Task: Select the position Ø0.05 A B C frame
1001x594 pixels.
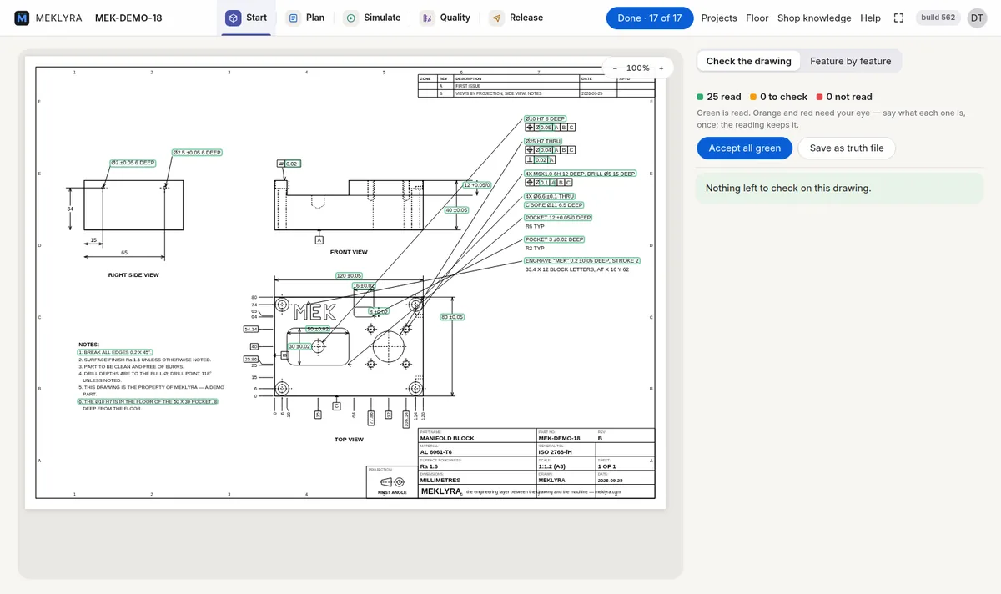Action: coord(550,128)
